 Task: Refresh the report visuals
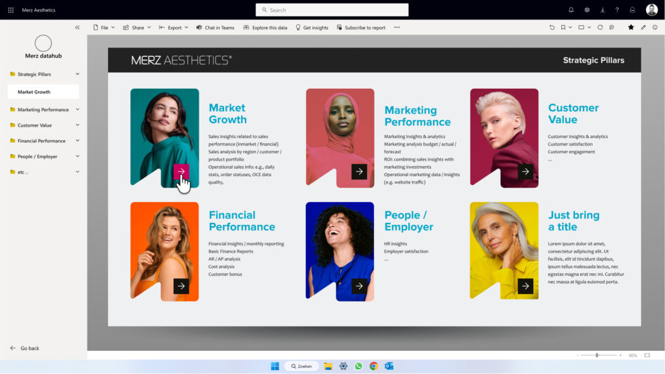[x=600, y=28]
